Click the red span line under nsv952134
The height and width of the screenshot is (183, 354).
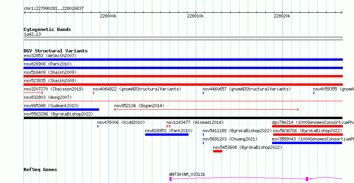[206, 110]
